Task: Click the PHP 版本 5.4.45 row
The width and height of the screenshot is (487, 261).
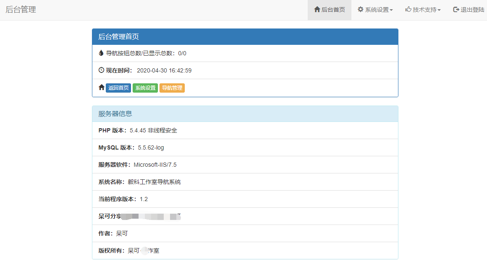Action: pos(245,131)
